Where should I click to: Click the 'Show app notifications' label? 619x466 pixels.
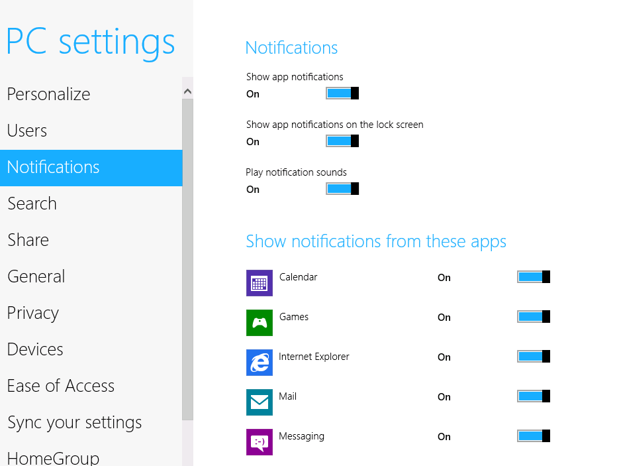(x=295, y=77)
